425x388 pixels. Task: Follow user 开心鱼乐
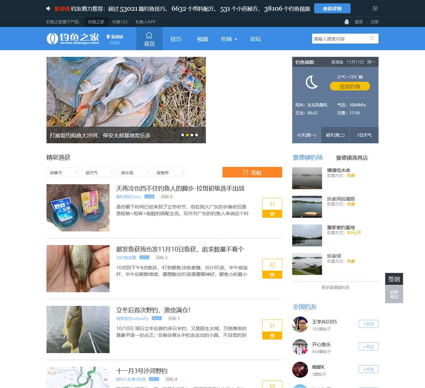(x=369, y=347)
